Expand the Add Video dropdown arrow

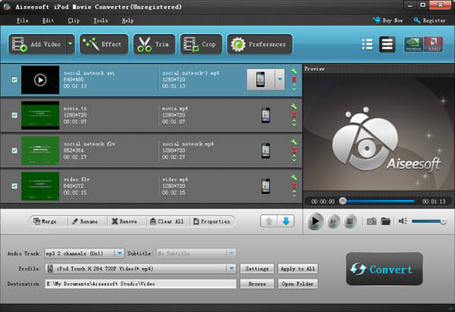pos(71,45)
